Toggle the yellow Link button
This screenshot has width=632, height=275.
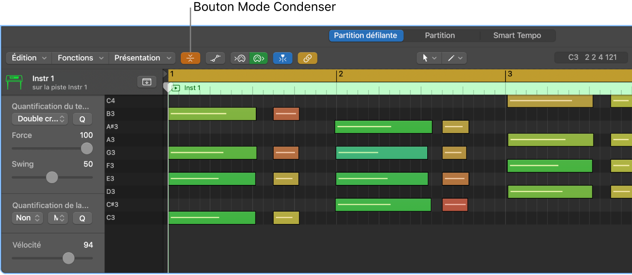point(307,58)
